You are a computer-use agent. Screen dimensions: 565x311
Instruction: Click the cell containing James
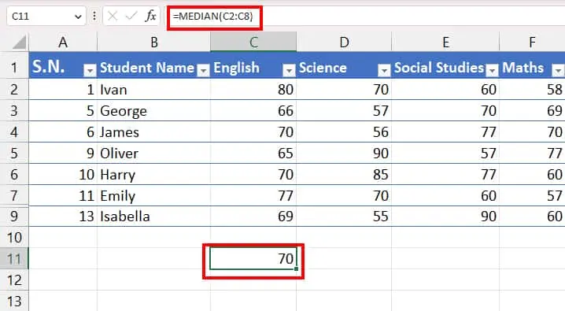154,132
